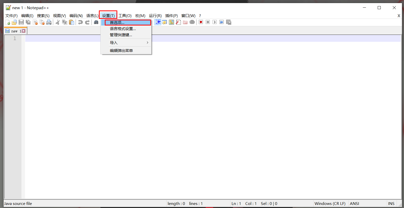Click Ln : 1 position in status bar
The width and height of the screenshot is (404, 208).
tap(236, 204)
